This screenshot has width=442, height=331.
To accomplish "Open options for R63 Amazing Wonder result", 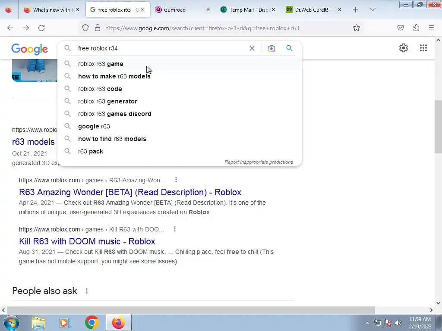I will click(x=176, y=180).
